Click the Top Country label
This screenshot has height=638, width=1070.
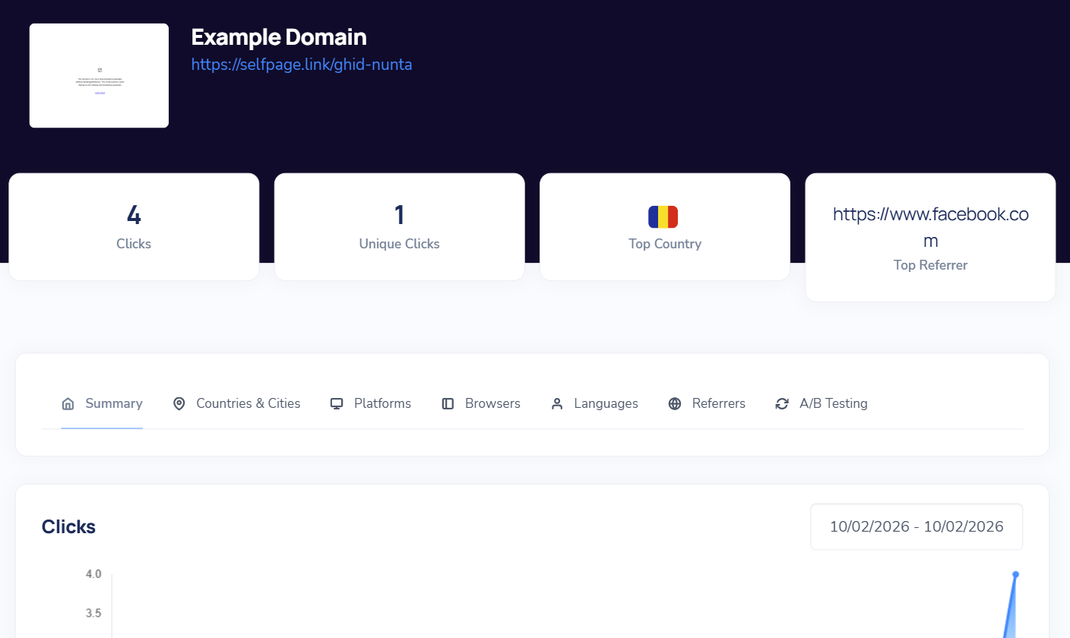(665, 244)
